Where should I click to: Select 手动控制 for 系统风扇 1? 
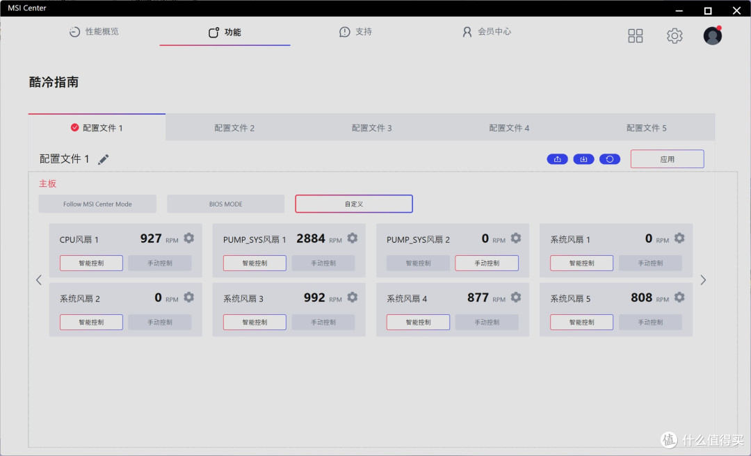[650, 263]
